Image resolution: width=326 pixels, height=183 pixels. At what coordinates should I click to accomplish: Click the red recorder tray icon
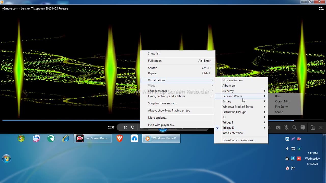coord(299,139)
